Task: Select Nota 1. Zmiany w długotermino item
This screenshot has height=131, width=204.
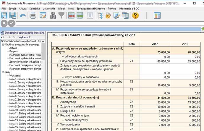Action: 25,79
